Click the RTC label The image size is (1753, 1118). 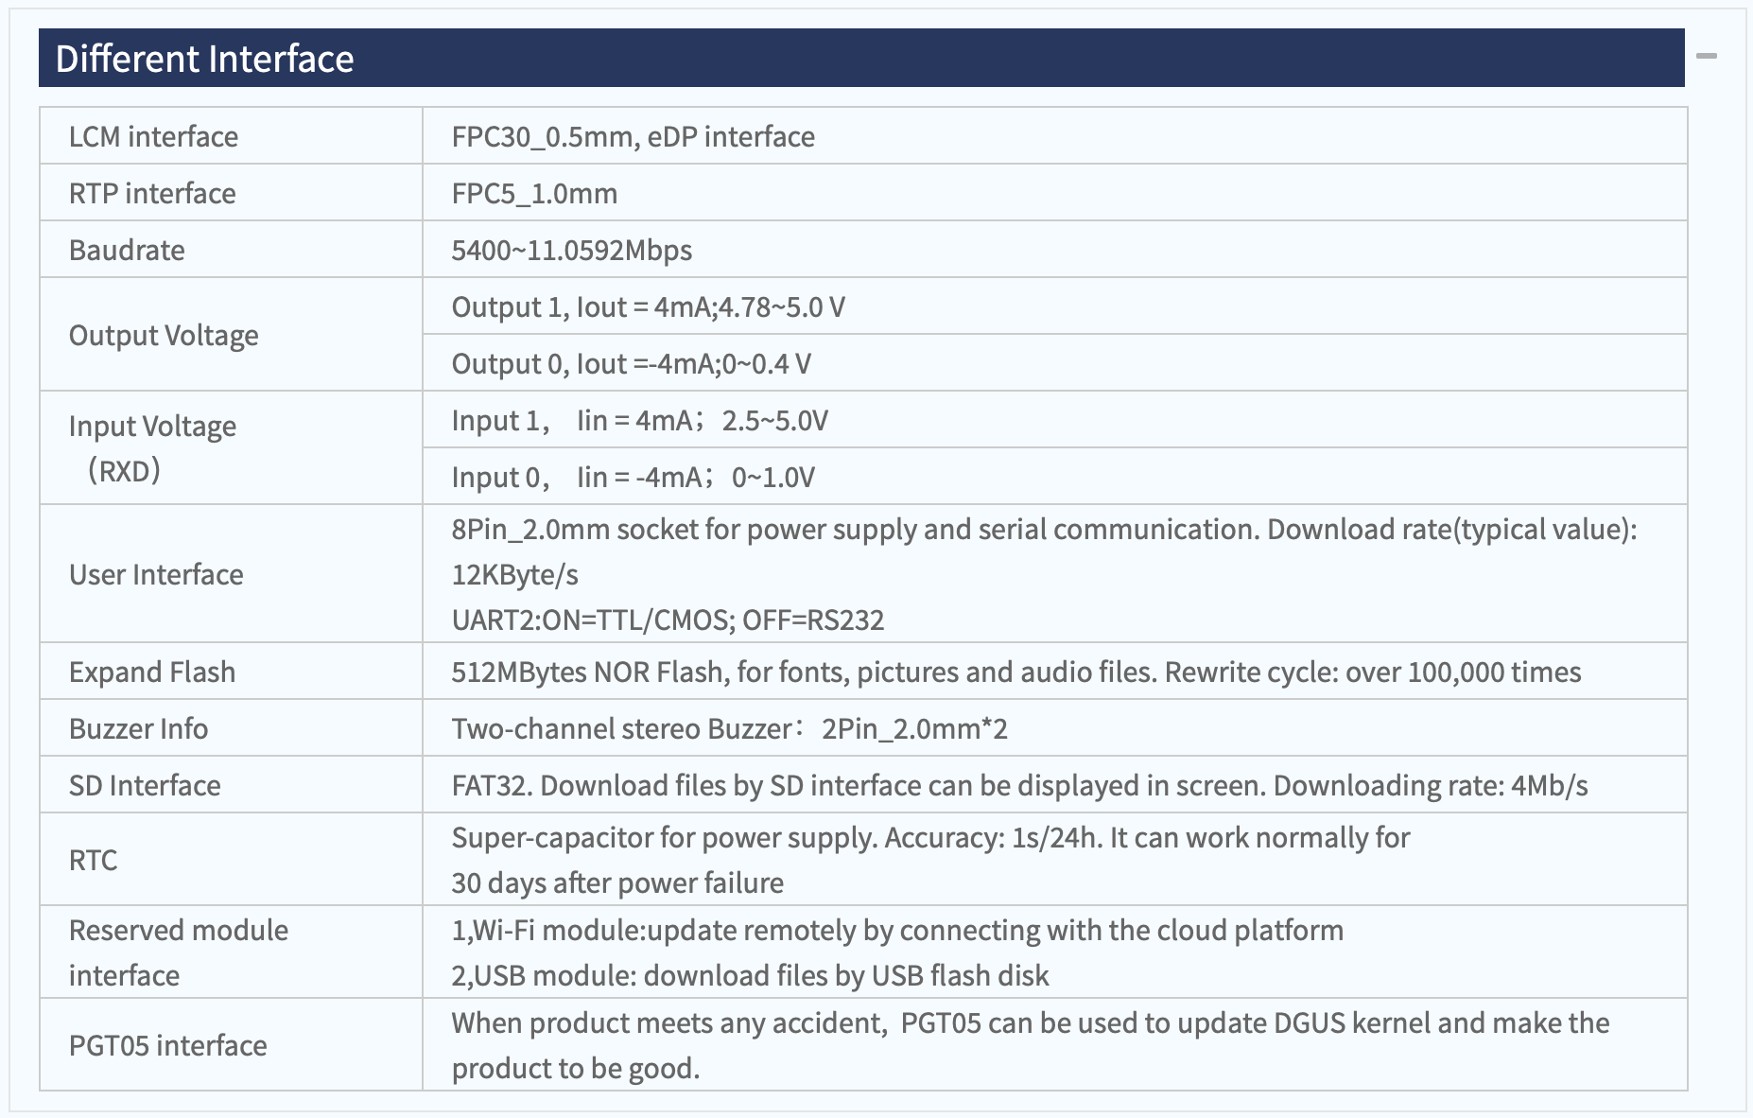[x=93, y=860]
